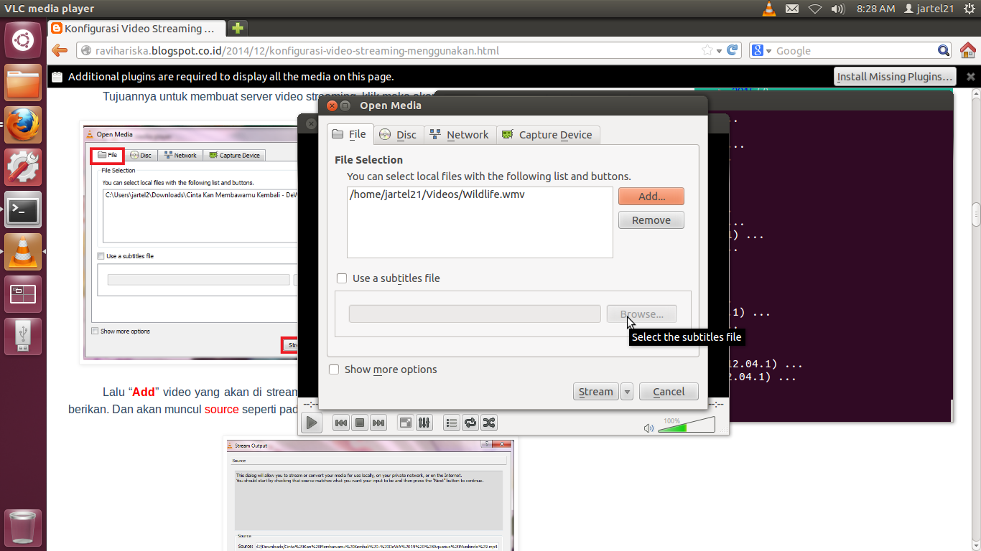Click the subtitles file path field
Screen dimensions: 981x551
(475, 314)
